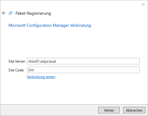Image resolution: width=148 pixels, height=116 pixels.
Task: Click the Paket-Registrierung cloud icon
Action: tap(11, 13)
